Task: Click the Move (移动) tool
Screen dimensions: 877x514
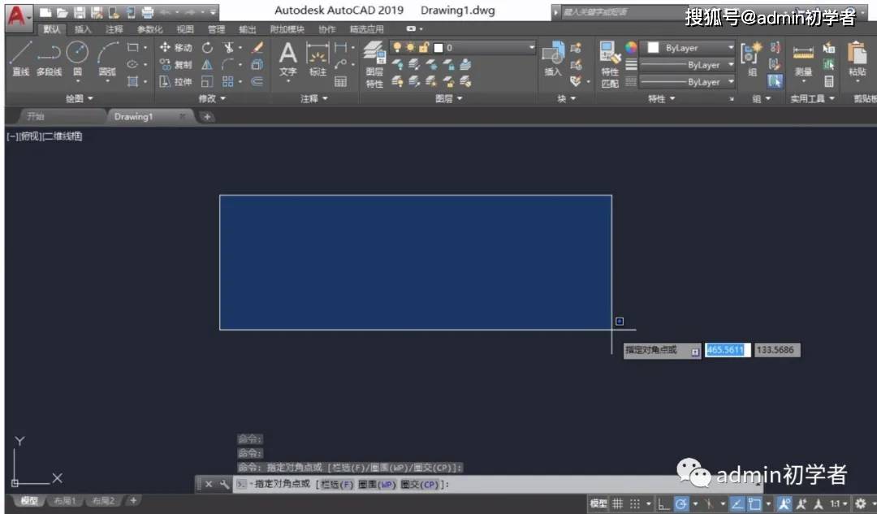Action: 175,48
